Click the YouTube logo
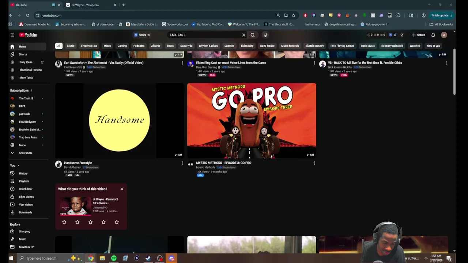The height and width of the screenshot is (263, 468). point(28,35)
